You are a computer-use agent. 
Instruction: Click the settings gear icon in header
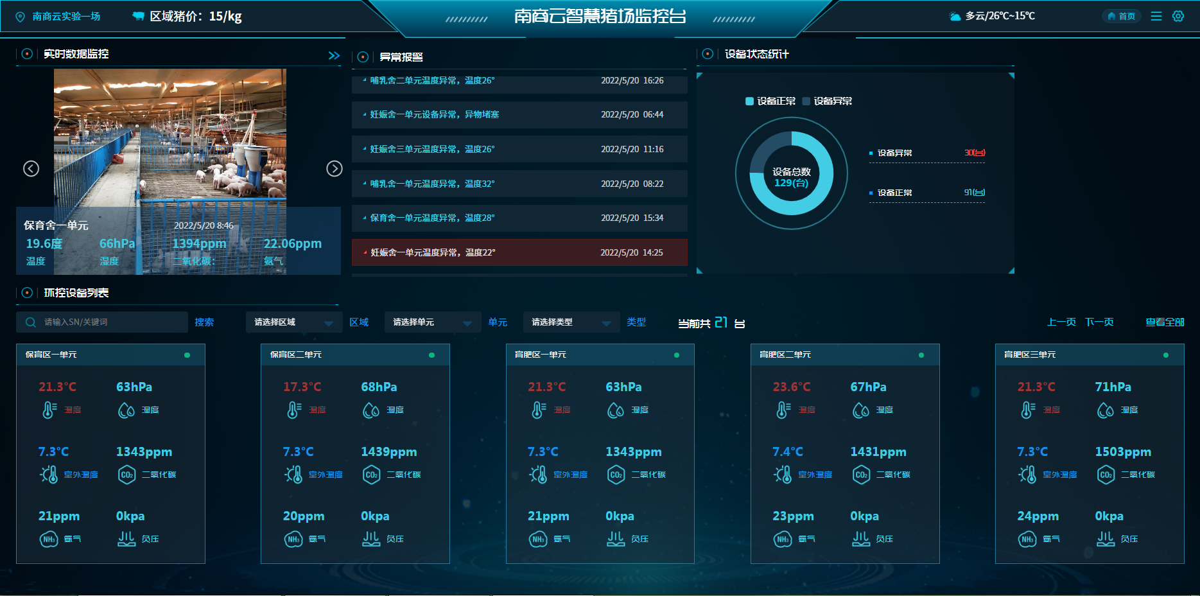[x=1178, y=16]
